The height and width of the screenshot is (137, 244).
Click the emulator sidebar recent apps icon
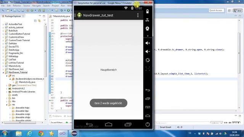(148, 99)
